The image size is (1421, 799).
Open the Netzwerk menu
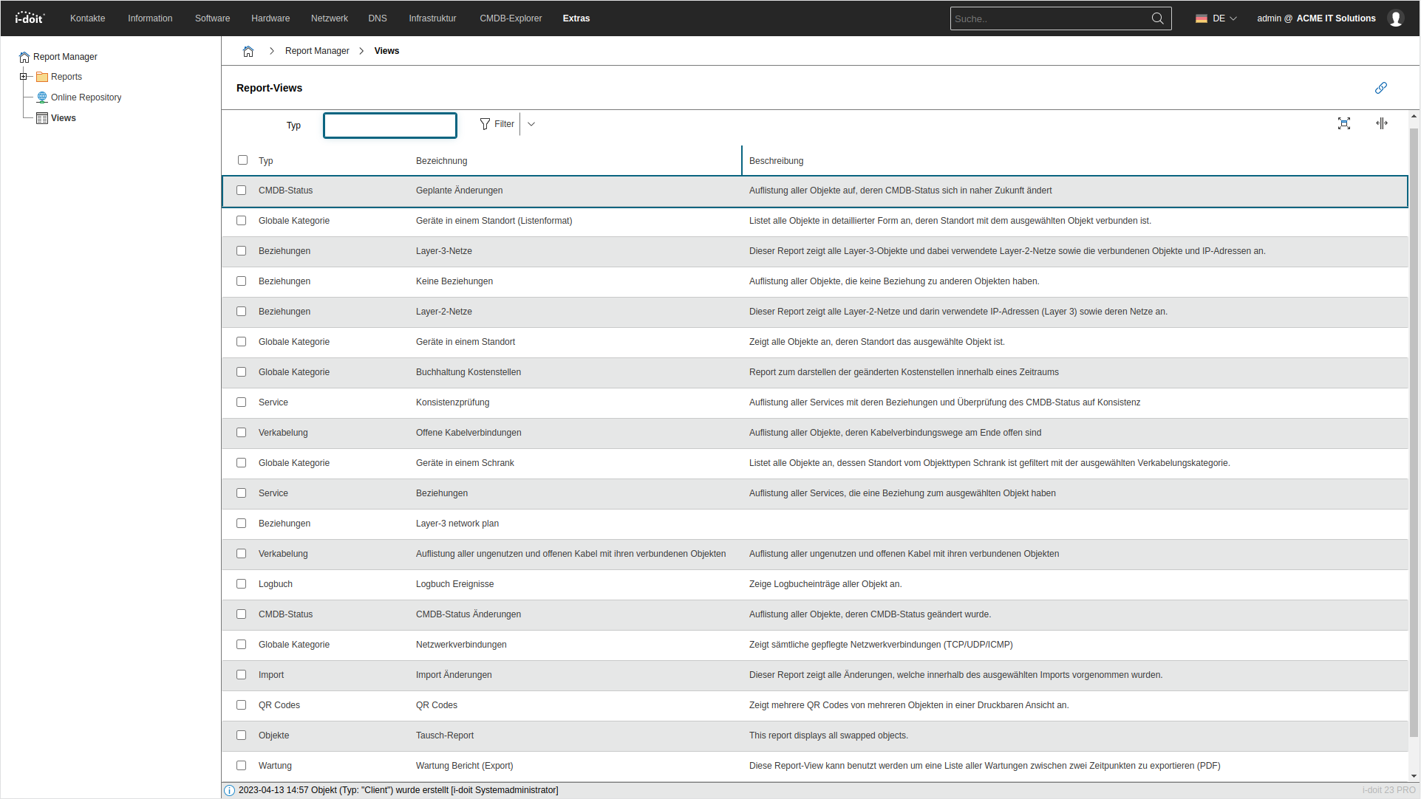pos(330,18)
